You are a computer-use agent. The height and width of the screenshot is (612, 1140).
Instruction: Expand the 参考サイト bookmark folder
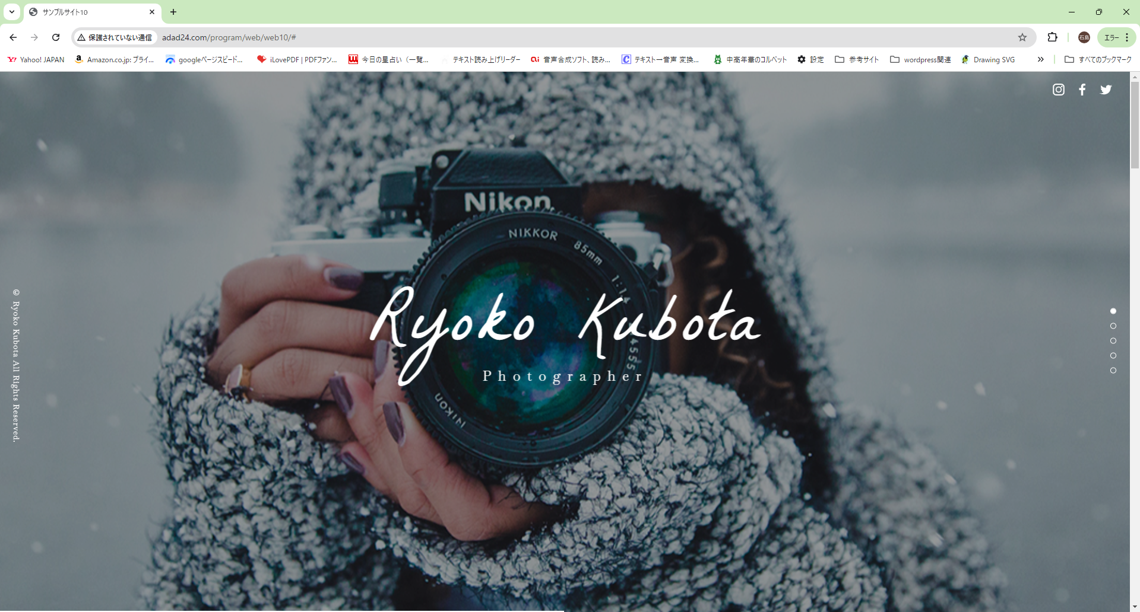[x=857, y=59]
